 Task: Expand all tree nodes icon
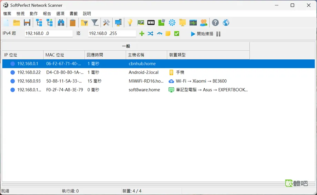click(50, 23)
